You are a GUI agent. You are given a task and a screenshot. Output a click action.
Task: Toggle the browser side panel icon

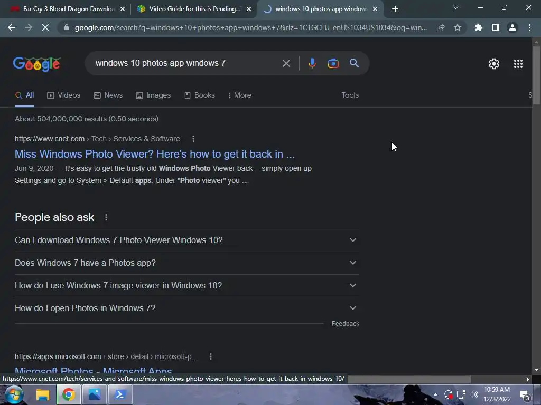(x=496, y=27)
